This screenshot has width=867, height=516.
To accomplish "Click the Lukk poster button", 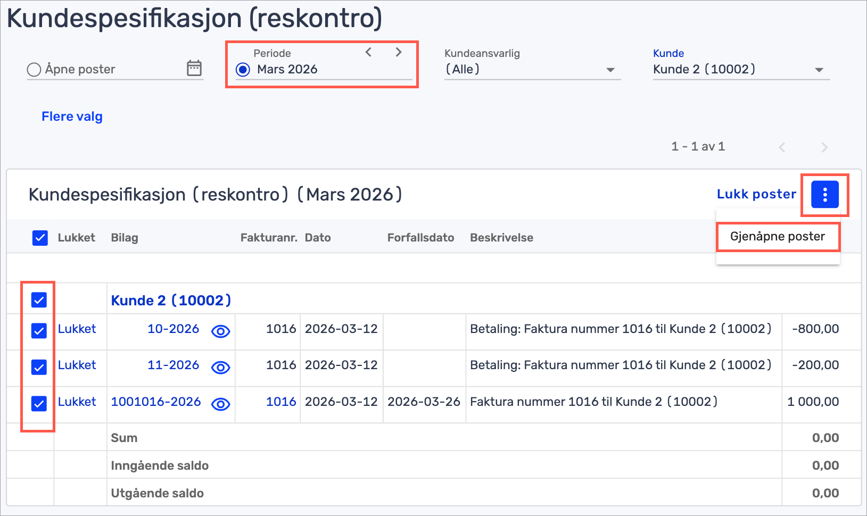I will pyautogui.click(x=756, y=194).
